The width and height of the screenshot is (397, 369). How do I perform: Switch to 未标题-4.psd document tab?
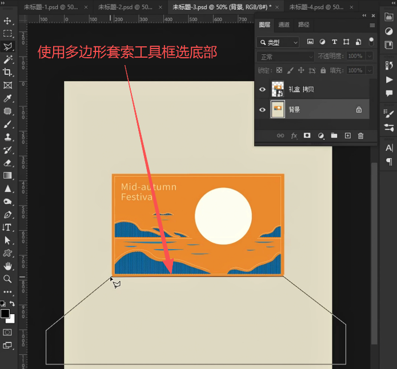pyautogui.click(x=316, y=7)
